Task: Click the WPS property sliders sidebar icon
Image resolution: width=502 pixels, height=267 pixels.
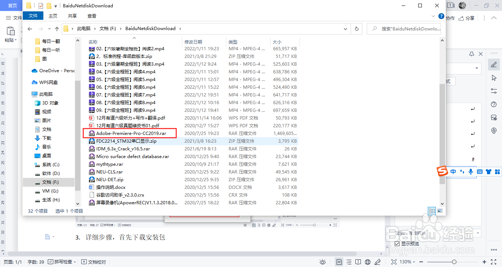Action: pyautogui.click(x=494, y=91)
